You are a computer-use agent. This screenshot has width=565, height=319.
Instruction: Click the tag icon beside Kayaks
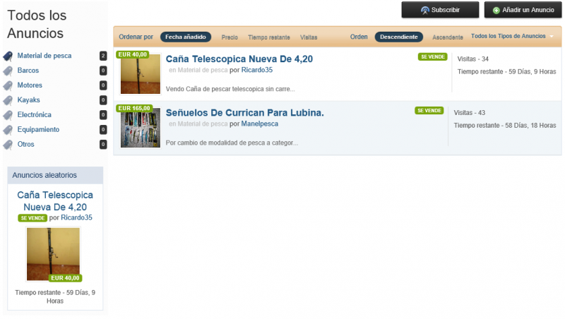click(8, 100)
